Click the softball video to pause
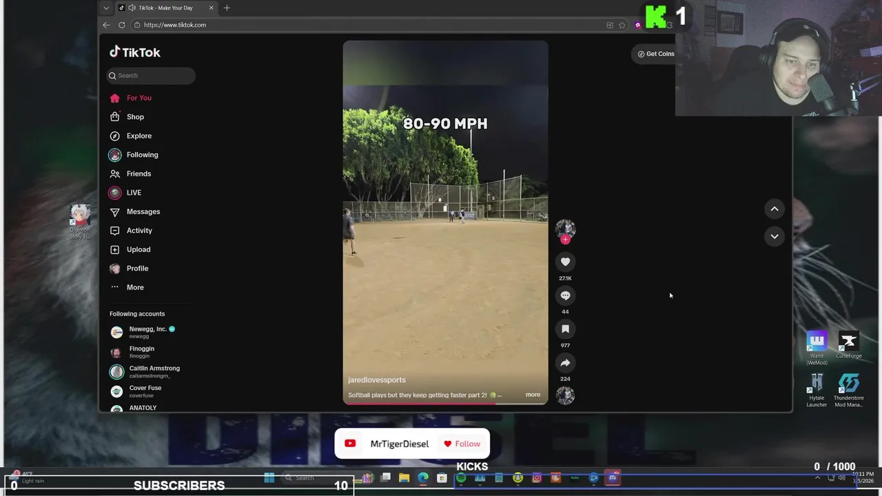Image resolution: width=882 pixels, height=496 pixels. click(445, 222)
